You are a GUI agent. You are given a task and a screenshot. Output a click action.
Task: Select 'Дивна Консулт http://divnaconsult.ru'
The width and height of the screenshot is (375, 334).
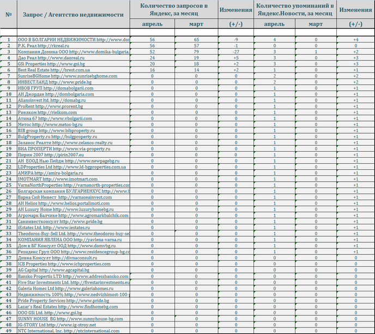pos(74,258)
